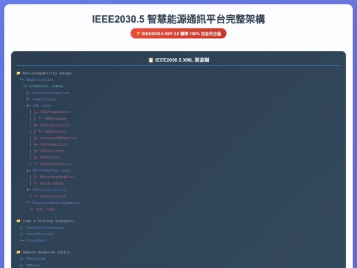Select the DERProgram child node
The width and height of the screenshot is (357, 268).
pos(55,118)
